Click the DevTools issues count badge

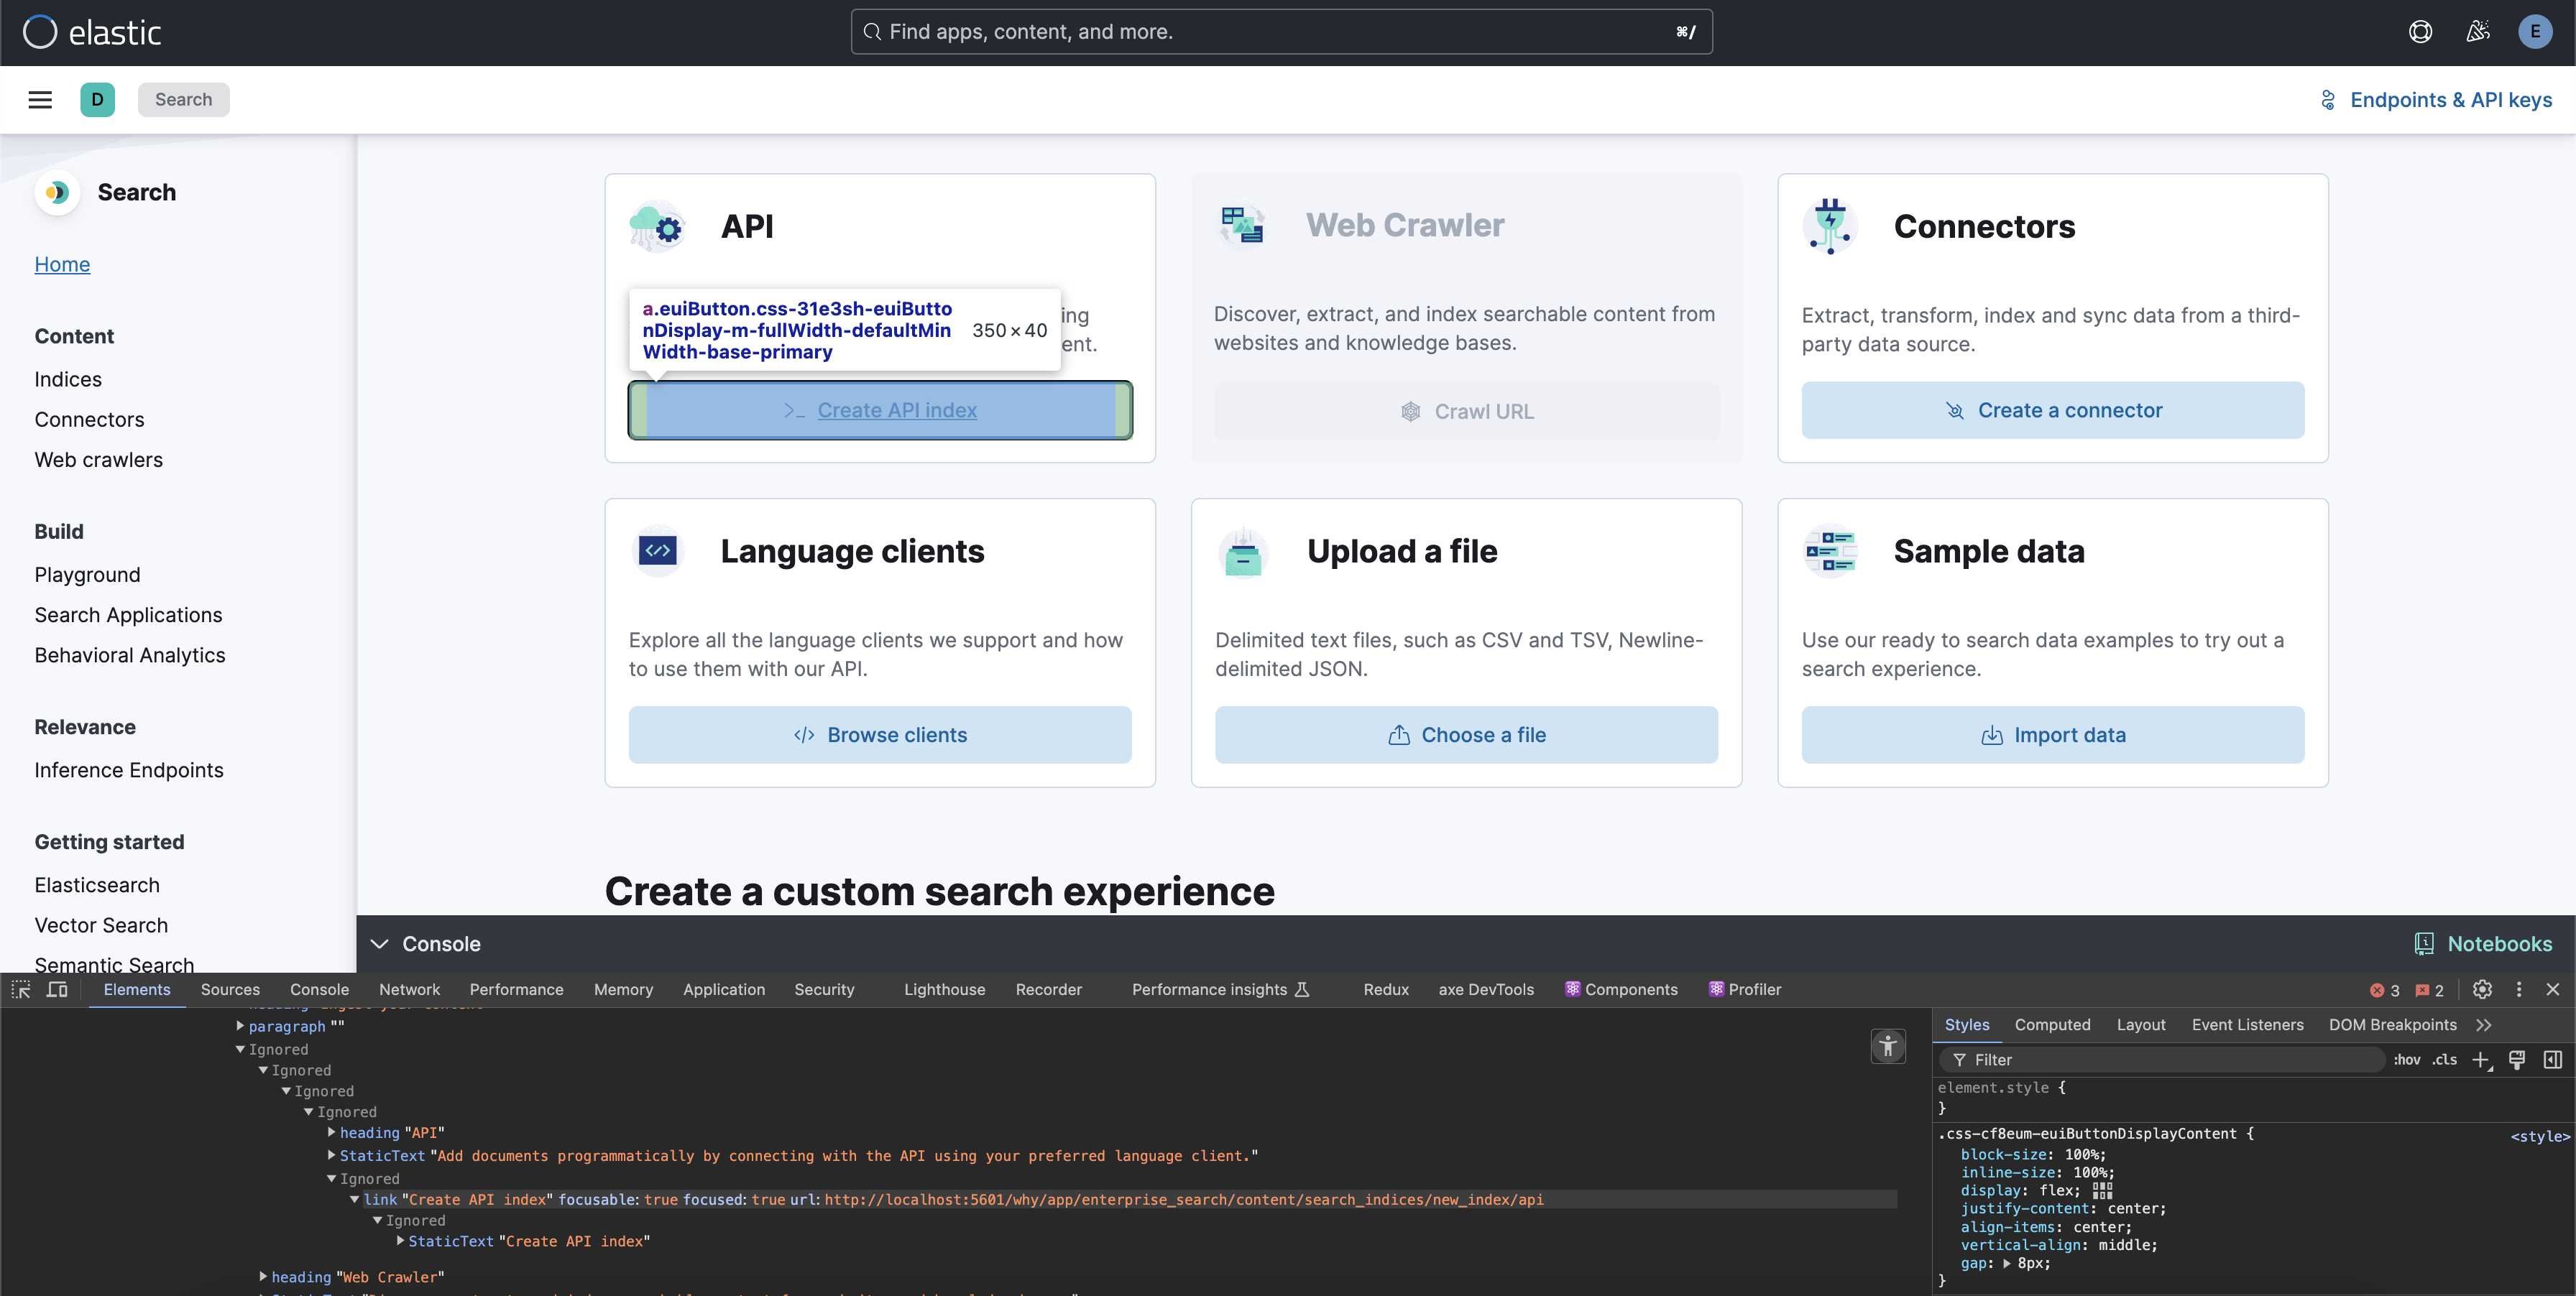2429,990
